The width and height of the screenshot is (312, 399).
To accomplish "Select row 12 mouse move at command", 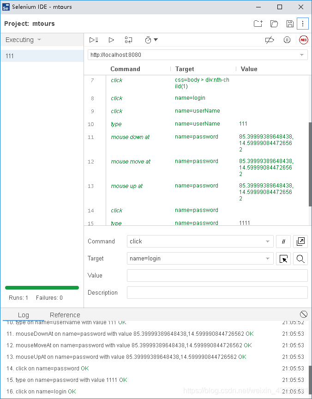I will (196, 168).
